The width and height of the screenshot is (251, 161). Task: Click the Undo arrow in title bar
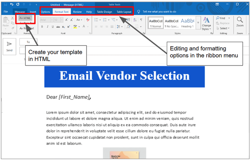12,4
